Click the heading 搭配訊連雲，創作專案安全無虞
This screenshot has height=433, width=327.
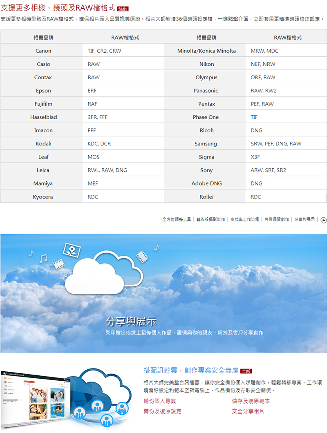191,371
